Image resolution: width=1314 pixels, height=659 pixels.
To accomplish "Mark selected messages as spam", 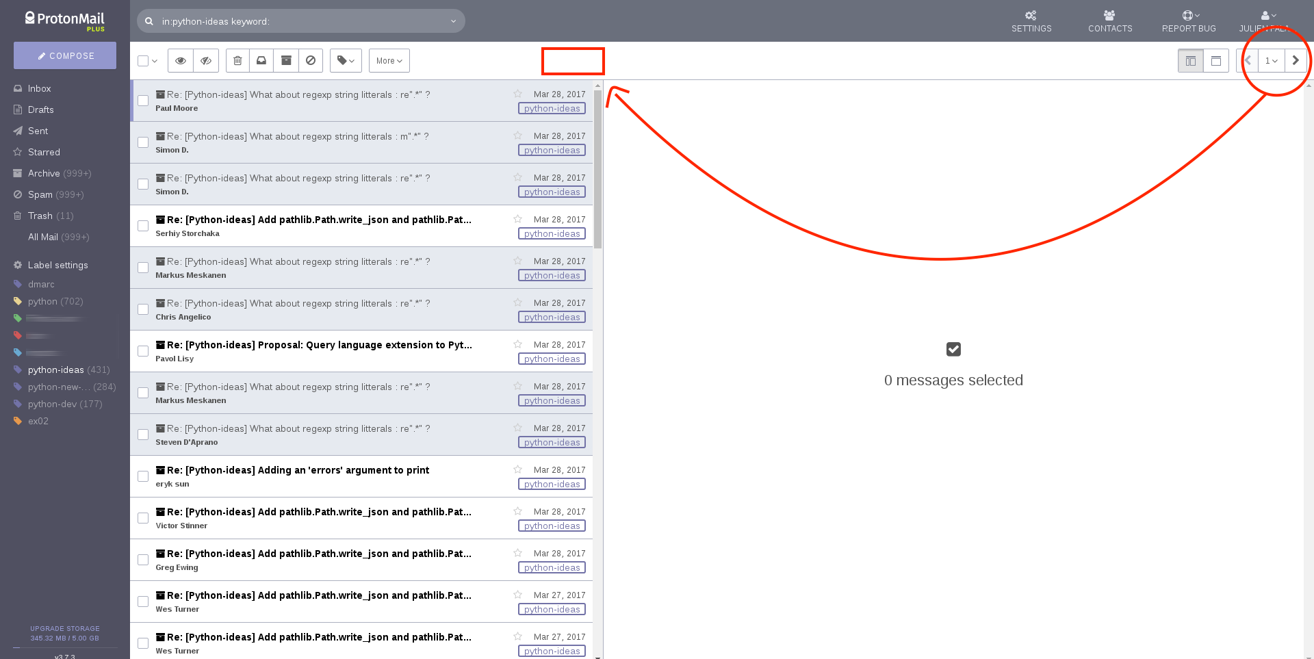I will tap(311, 60).
